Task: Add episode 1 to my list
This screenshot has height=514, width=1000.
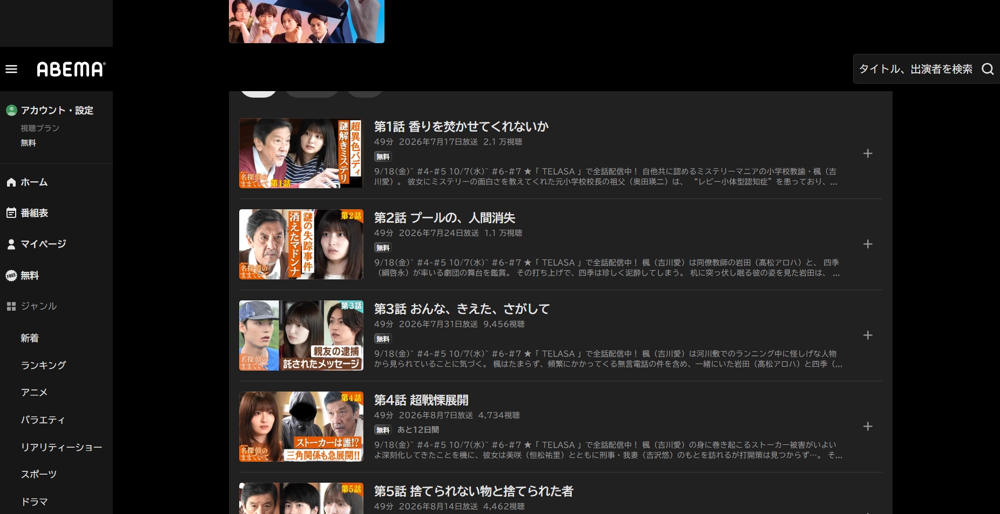Action: point(868,154)
